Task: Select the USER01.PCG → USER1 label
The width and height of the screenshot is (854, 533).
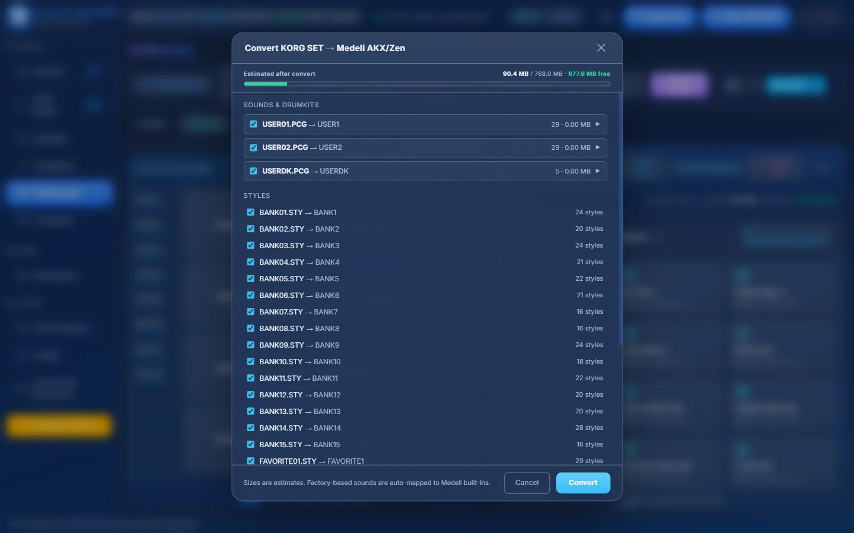Action: click(301, 124)
